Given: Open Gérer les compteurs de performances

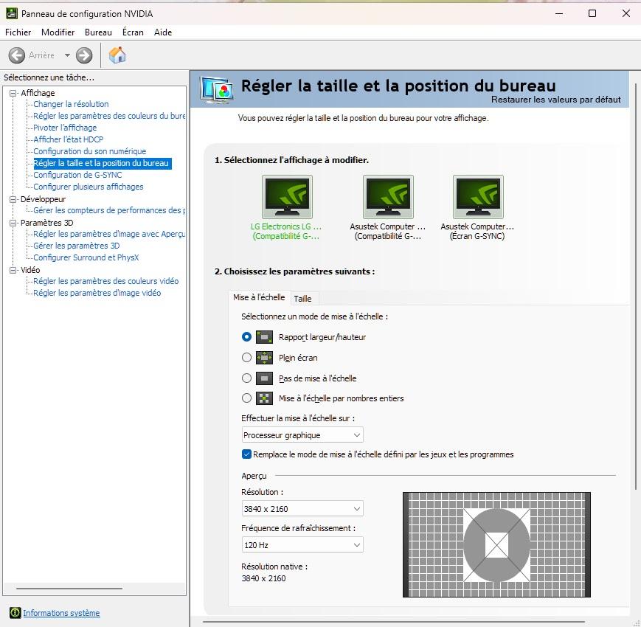Looking at the screenshot, I should (x=109, y=210).
